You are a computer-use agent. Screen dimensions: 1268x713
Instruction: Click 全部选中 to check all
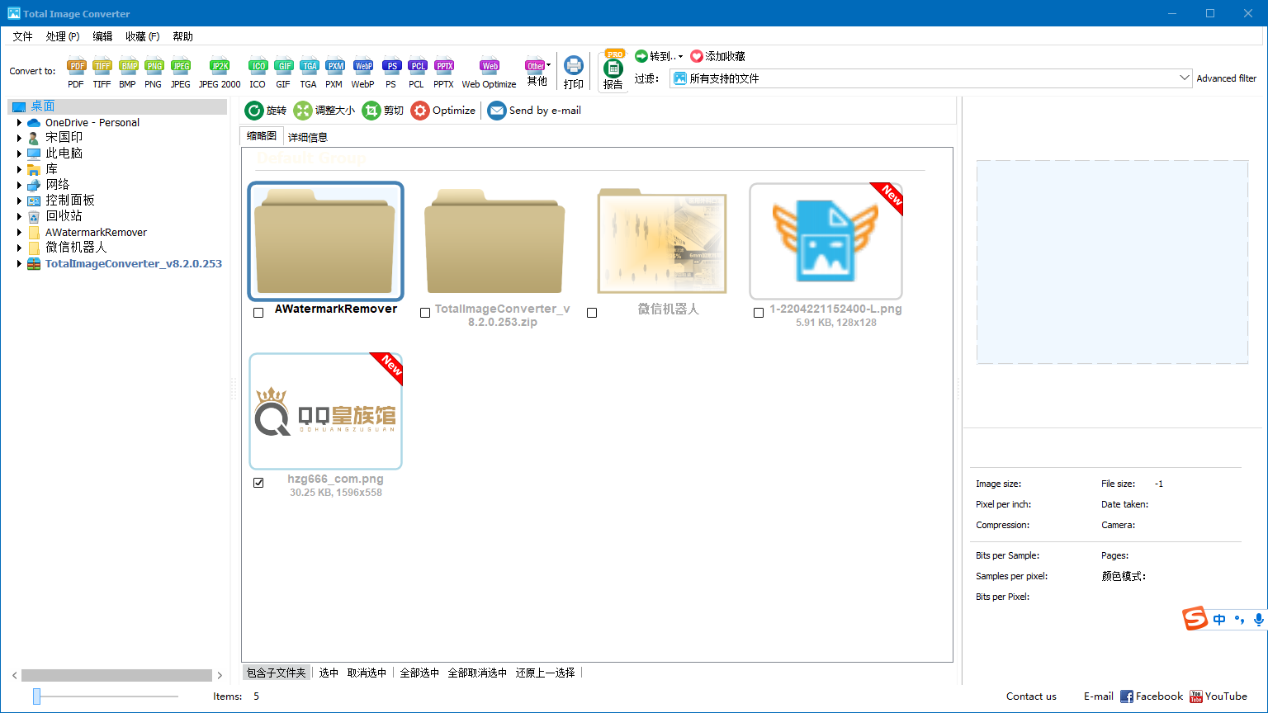coord(419,673)
